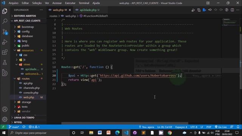Open Microsoft Edge from taskbar
242x136 pixels.
tap(117, 133)
